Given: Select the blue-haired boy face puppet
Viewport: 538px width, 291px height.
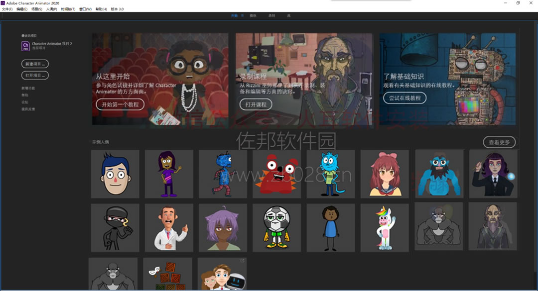Looking at the screenshot, I should (115, 174).
